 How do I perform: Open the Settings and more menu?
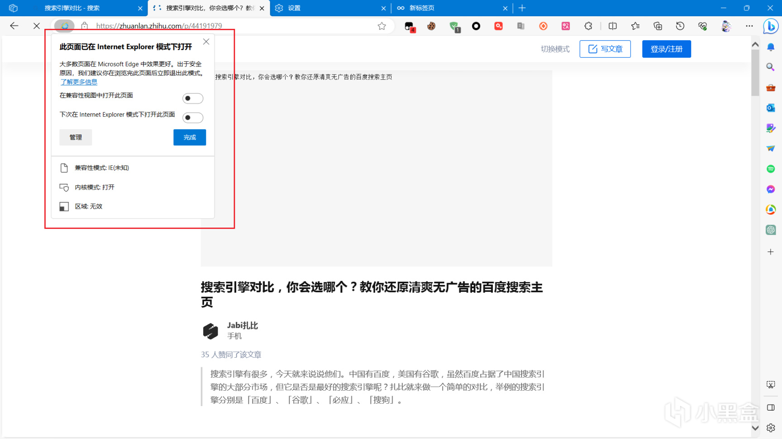(749, 26)
